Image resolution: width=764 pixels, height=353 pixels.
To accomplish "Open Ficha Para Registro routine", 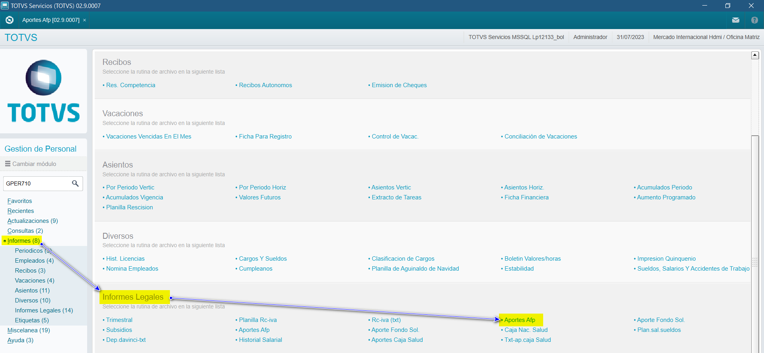I will coord(265,137).
